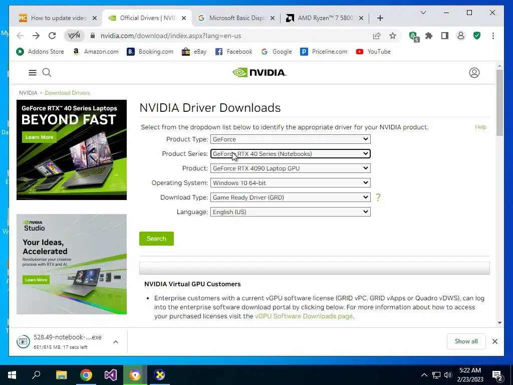
Task: Toggle the browser side panel
Action: [x=445, y=36]
